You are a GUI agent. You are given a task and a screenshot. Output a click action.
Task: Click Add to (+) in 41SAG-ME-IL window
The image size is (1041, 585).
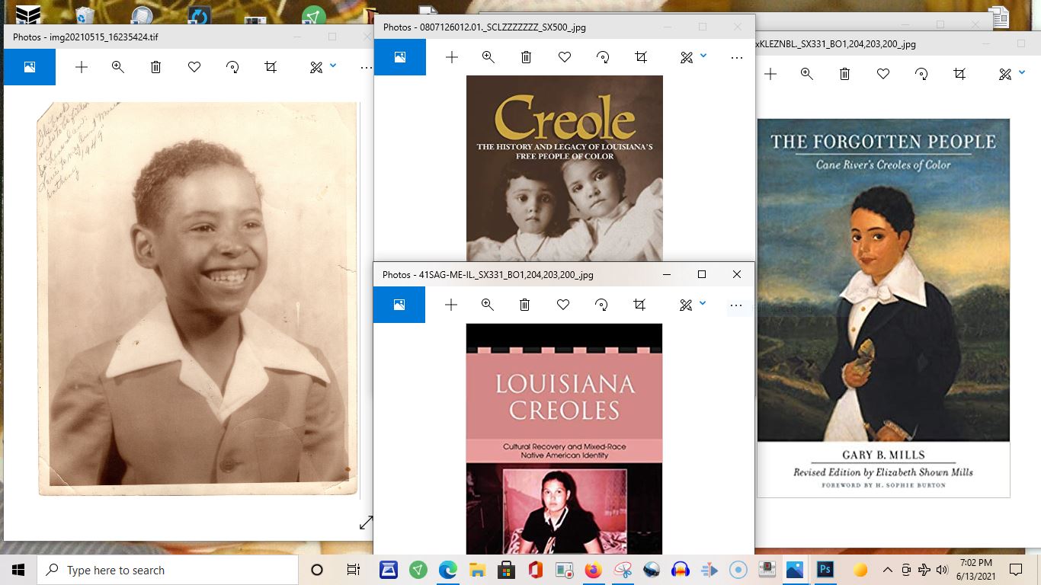point(451,305)
